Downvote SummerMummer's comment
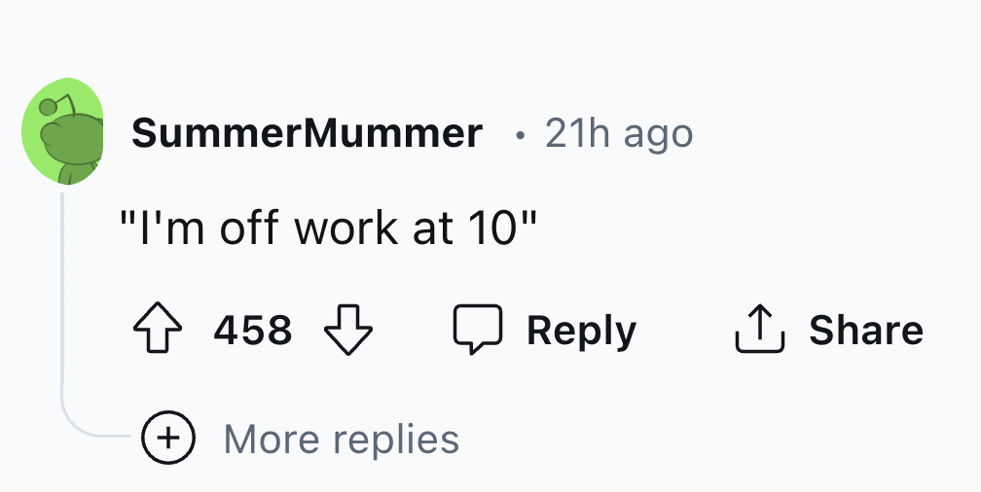 pyautogui.click(x=347, y=332)
